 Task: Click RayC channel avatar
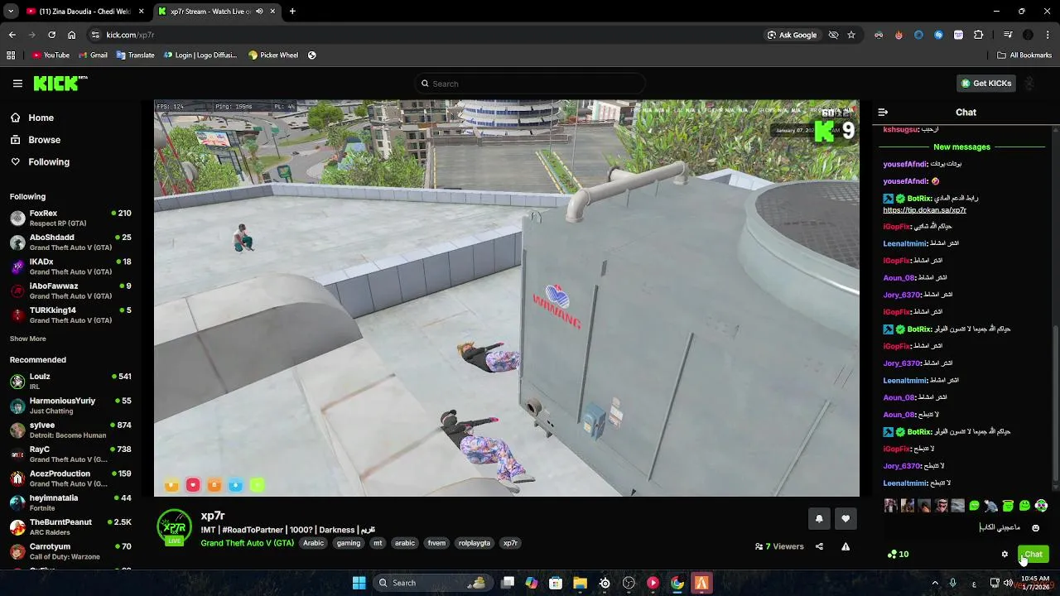(x=17, y=454)
